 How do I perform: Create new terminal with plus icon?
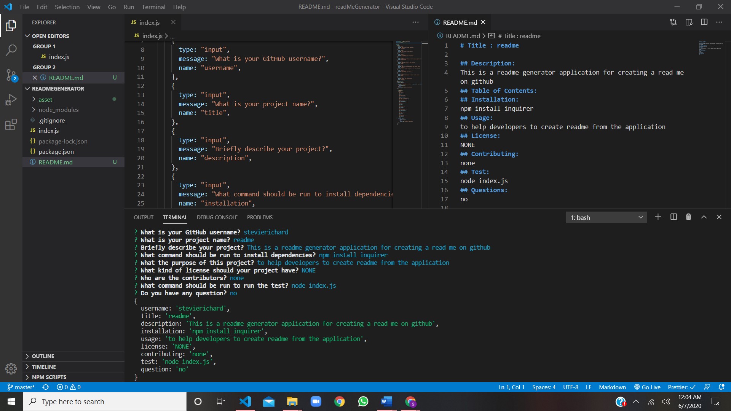[x=658, y=217]
